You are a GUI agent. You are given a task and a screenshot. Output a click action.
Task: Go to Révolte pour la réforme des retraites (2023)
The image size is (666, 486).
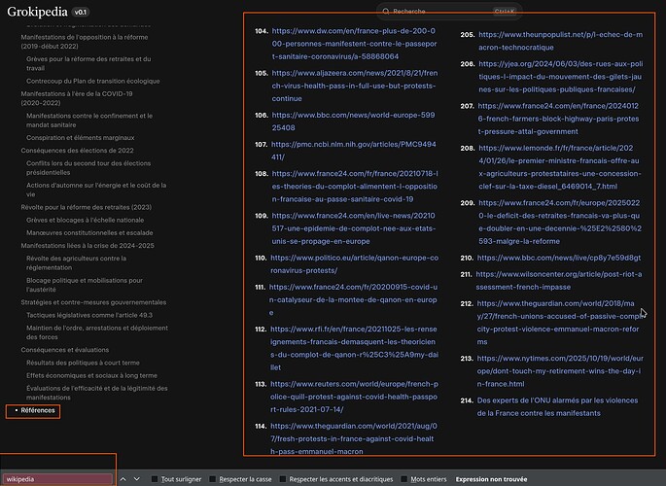tap(86, 206)
